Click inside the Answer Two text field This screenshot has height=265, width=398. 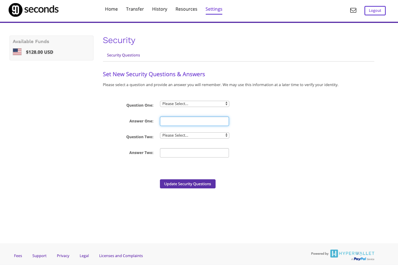(x=194, y=152)
